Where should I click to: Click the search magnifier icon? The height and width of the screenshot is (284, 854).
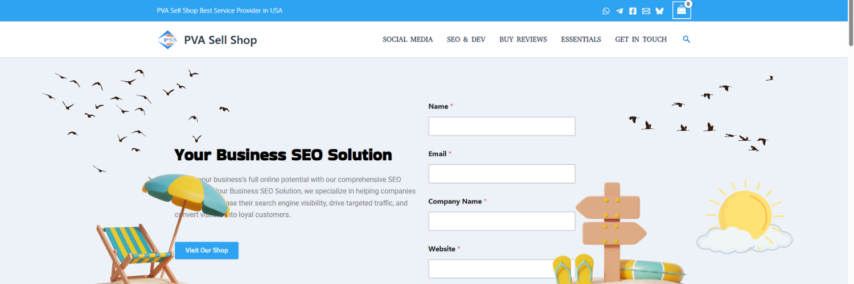pos(686,39)
